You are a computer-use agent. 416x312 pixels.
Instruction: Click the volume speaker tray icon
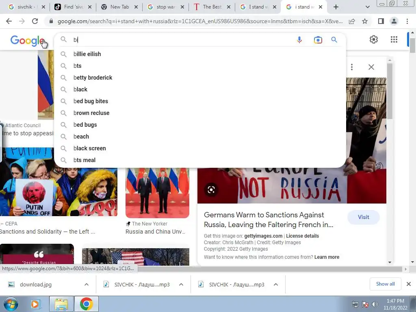coord(375,304)
